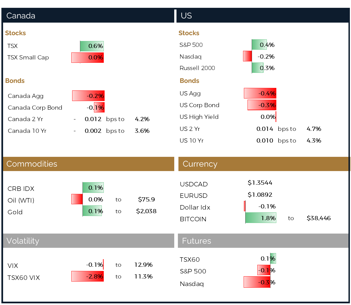Click the green TSX 0.6% performance bar
This screenshot has width=351, height=305.
(92, 46)
